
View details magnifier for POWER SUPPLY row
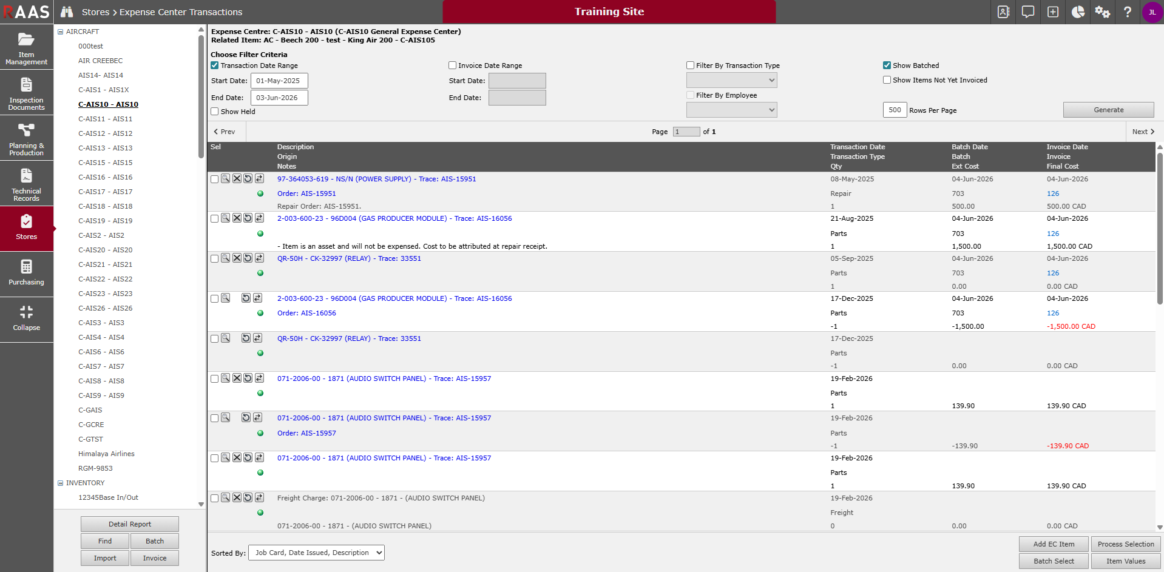pyautogui.click(x=225, y=178)
